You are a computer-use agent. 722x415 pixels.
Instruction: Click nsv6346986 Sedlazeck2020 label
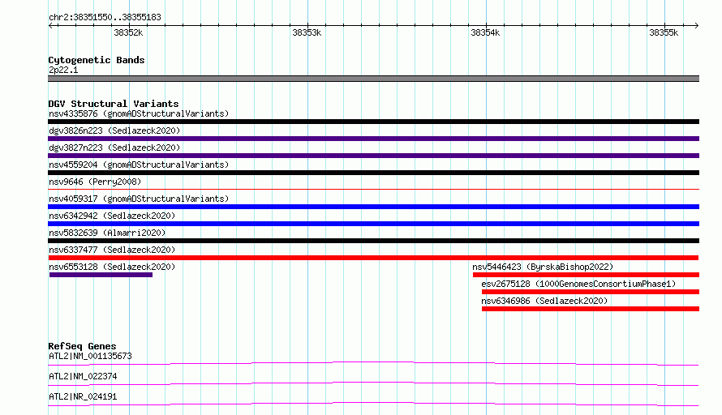click(x=544, y=301)
